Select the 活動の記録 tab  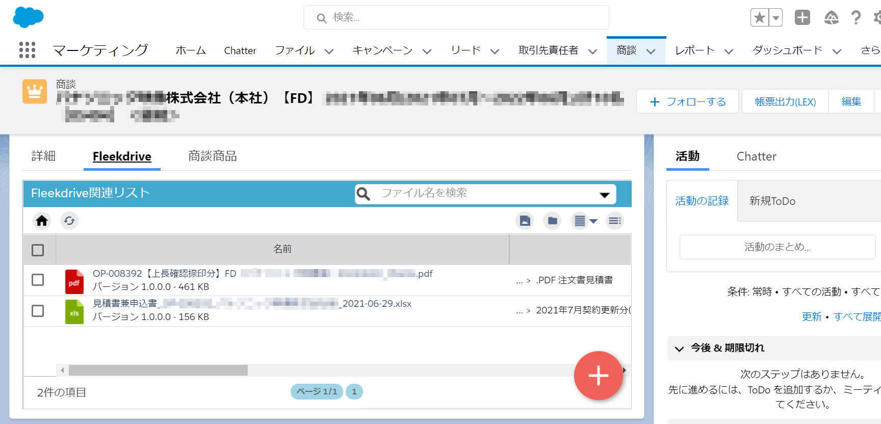[x=702, y=201]
